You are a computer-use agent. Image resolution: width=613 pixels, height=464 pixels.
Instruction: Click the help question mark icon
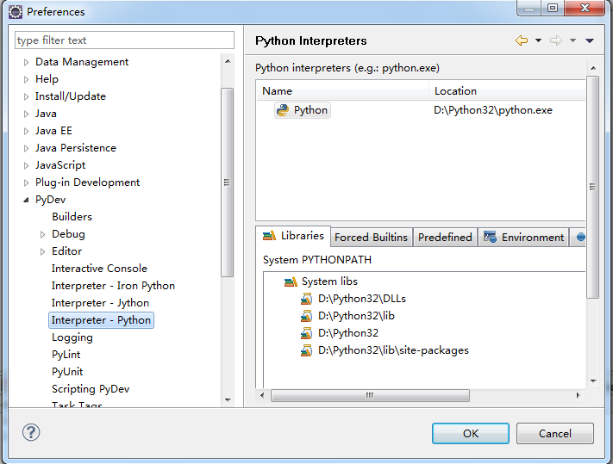pos(31,432)
